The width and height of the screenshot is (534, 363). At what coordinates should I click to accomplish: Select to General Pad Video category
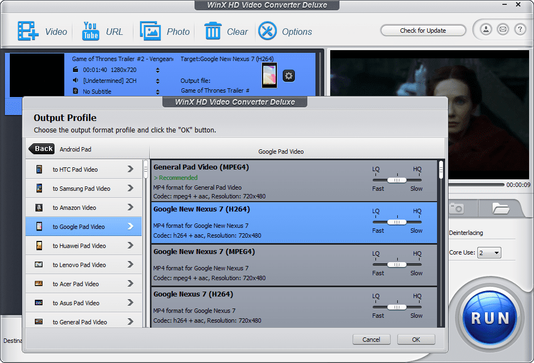(x=83, y=320)
